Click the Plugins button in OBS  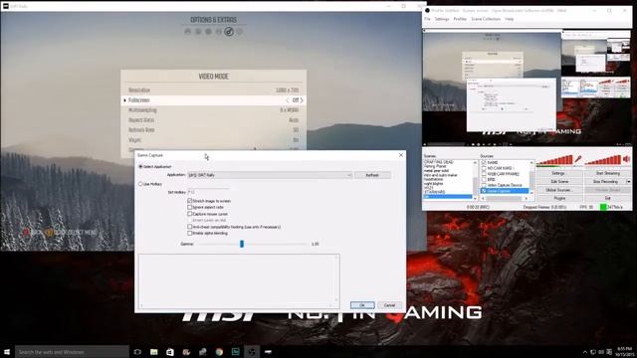(x=558, y=198)
